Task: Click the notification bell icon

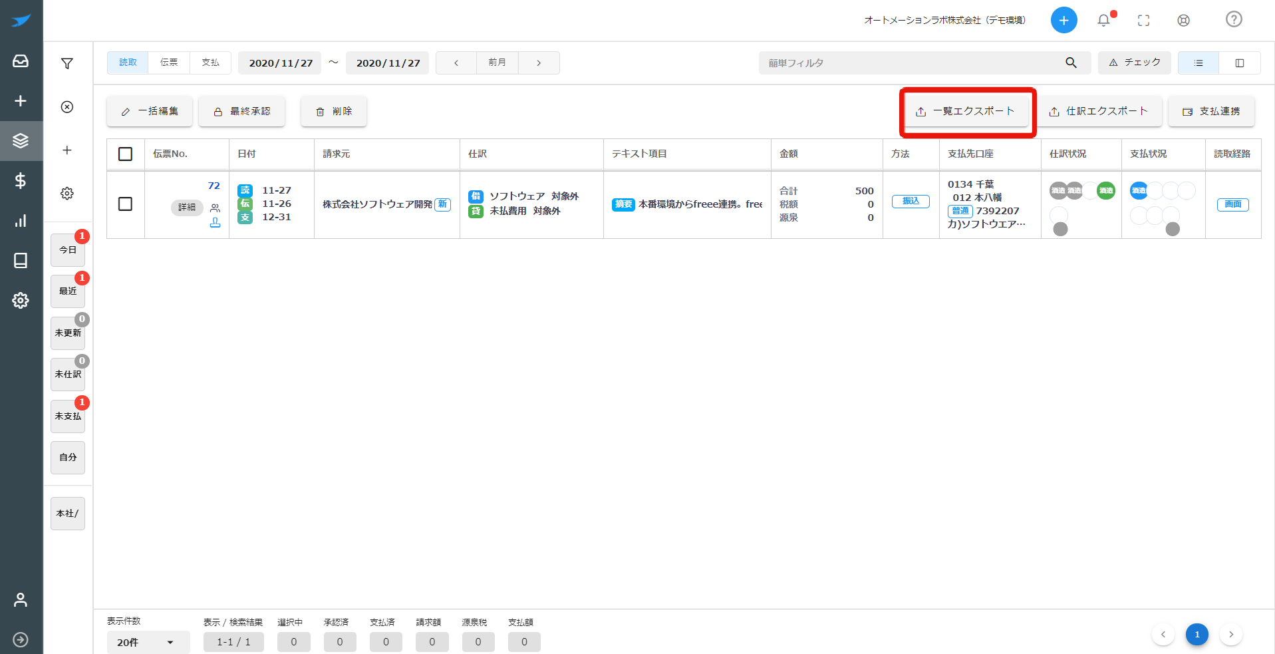Action: tap(1103, 20)
